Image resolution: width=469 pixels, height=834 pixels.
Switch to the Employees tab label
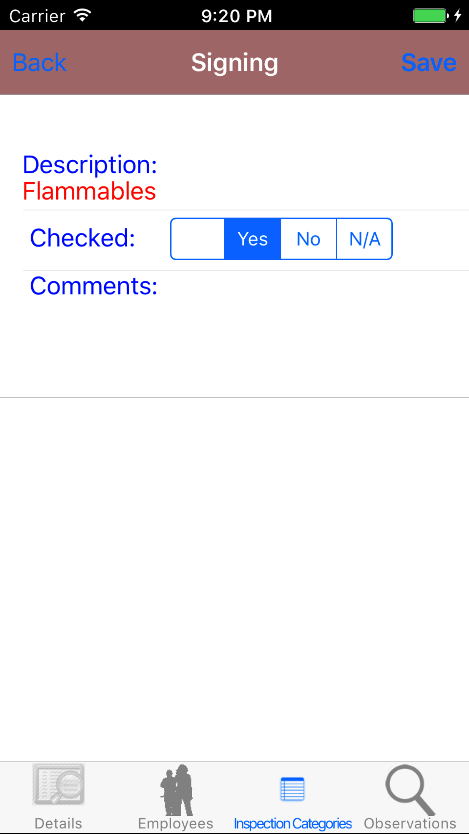pos(176,823)
